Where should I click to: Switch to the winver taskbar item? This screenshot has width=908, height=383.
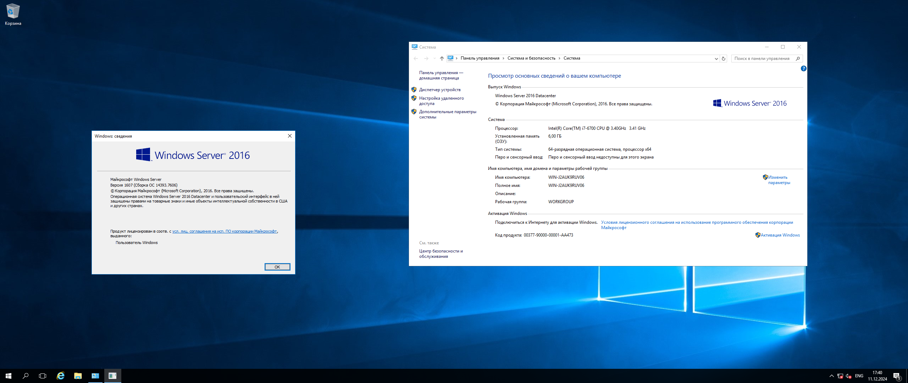tap(112, 376)
